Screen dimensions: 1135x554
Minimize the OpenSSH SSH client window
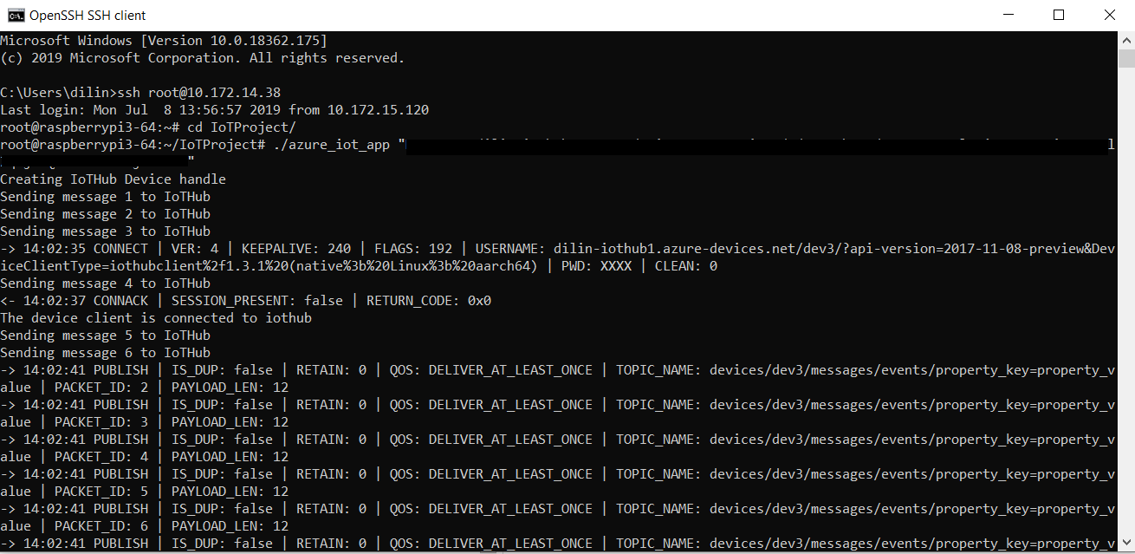click(x=1008, y=15)
